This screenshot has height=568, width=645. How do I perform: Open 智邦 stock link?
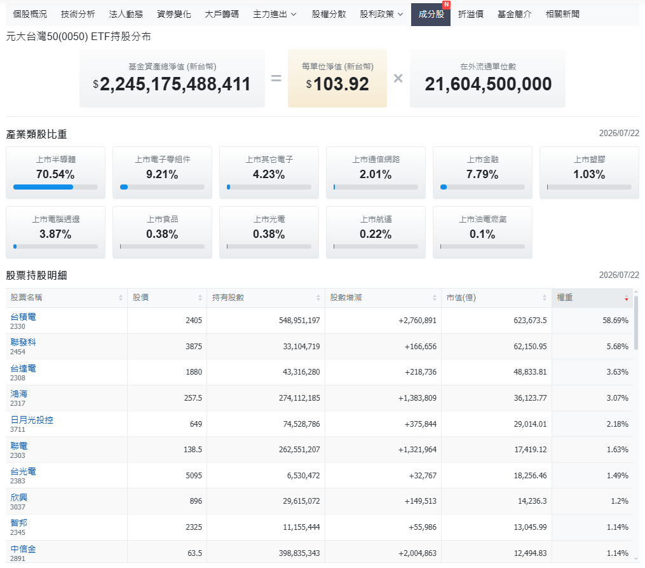click(19, 523)
